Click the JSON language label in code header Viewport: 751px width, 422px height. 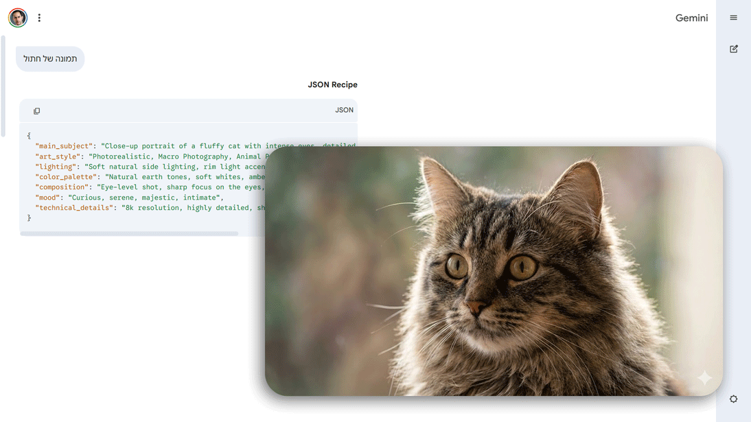click(344, 110)
